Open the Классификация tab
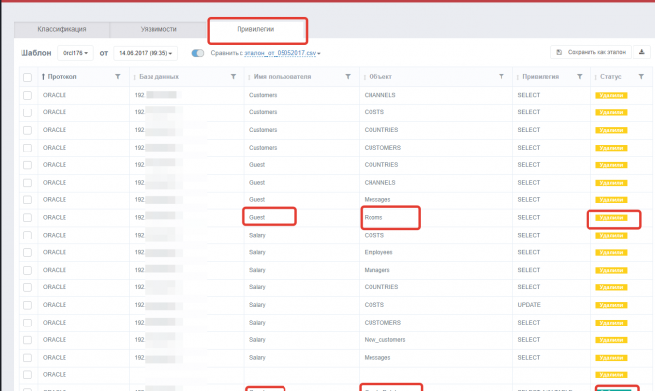The width and height of the screenshot is (655, 391). (x=62, y=29)
